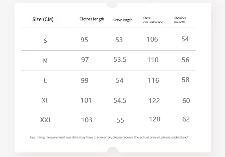Click clothes length value 95 for size S
Image resolution: width=225 pixels, height=157 pixels.
[84, 40]
